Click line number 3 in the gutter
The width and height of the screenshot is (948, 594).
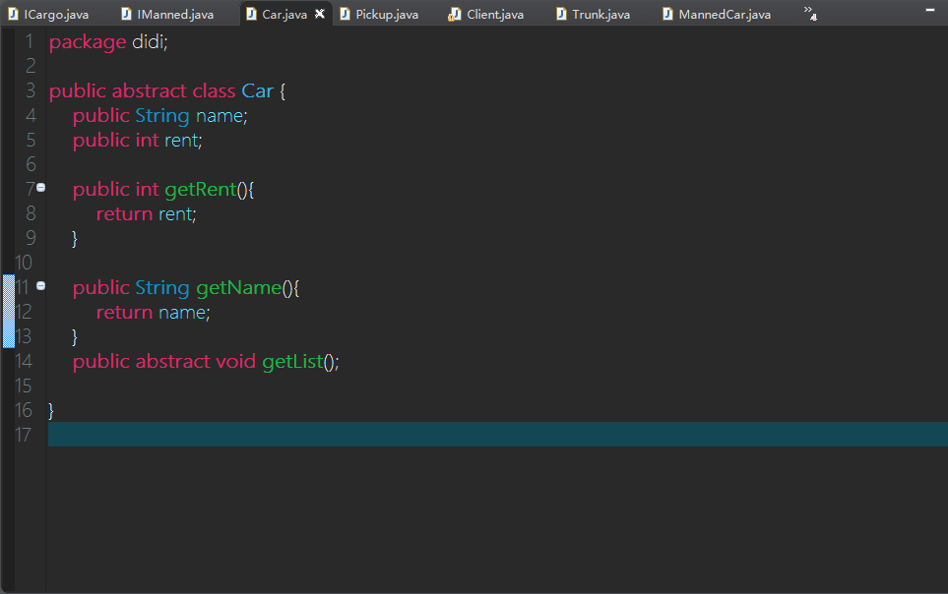pyautogui.click(x=31, y=91)
